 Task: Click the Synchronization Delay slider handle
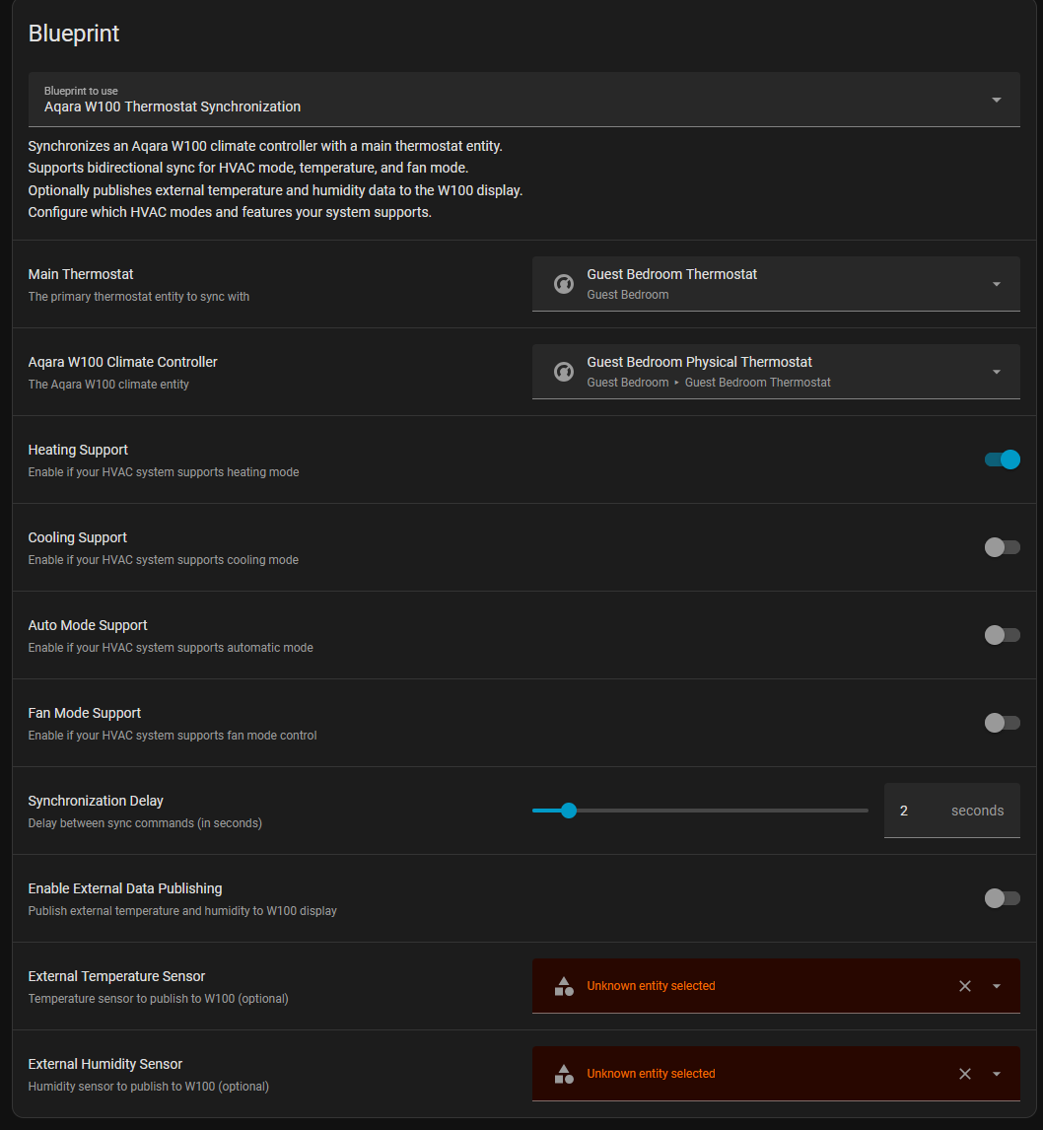click(568, 811)
